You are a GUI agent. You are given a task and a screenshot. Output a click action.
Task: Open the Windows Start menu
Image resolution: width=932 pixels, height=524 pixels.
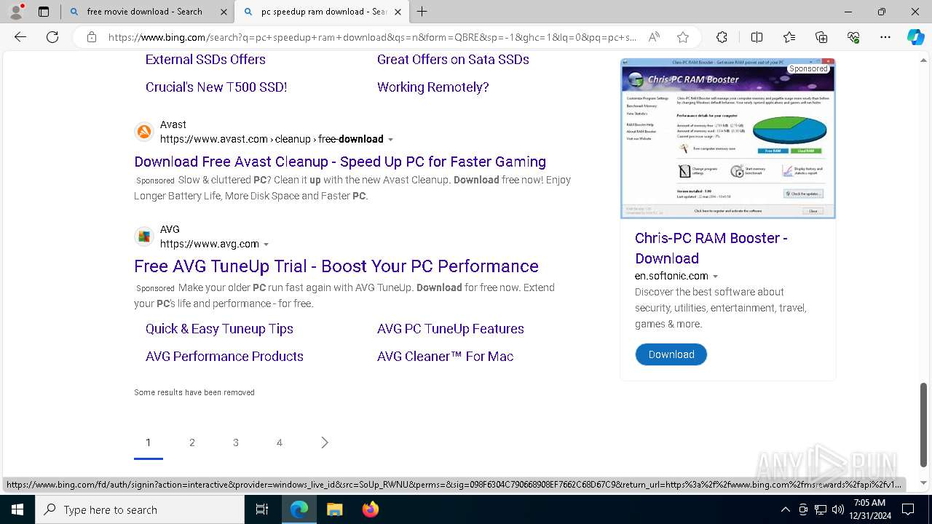[17, 509]
